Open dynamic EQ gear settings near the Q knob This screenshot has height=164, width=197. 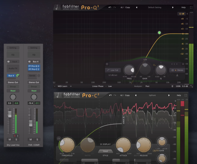tap(154, 65)
